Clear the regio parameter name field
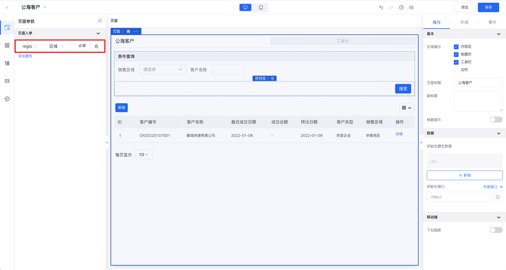This screenshot has width=506, height=270. [36, 46]
